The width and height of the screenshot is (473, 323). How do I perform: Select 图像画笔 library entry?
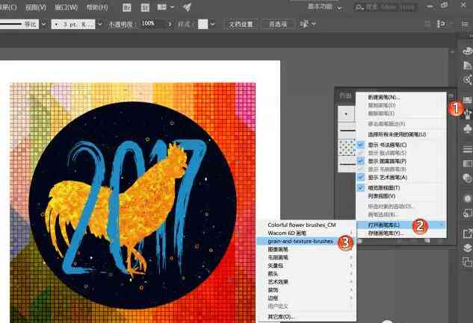[x=306, y=249]
